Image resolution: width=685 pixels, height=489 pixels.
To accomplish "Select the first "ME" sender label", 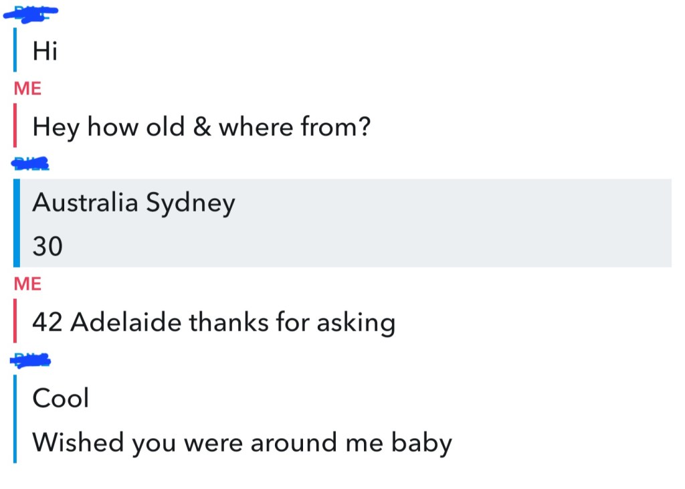I will (x=27, y=89).
